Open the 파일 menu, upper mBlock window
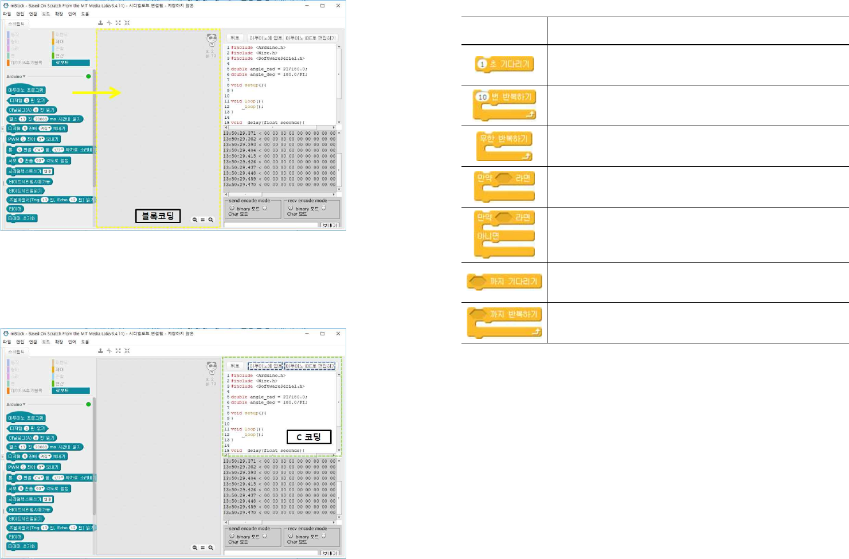This screenshot has width=849, height=559. click(7, 14)
